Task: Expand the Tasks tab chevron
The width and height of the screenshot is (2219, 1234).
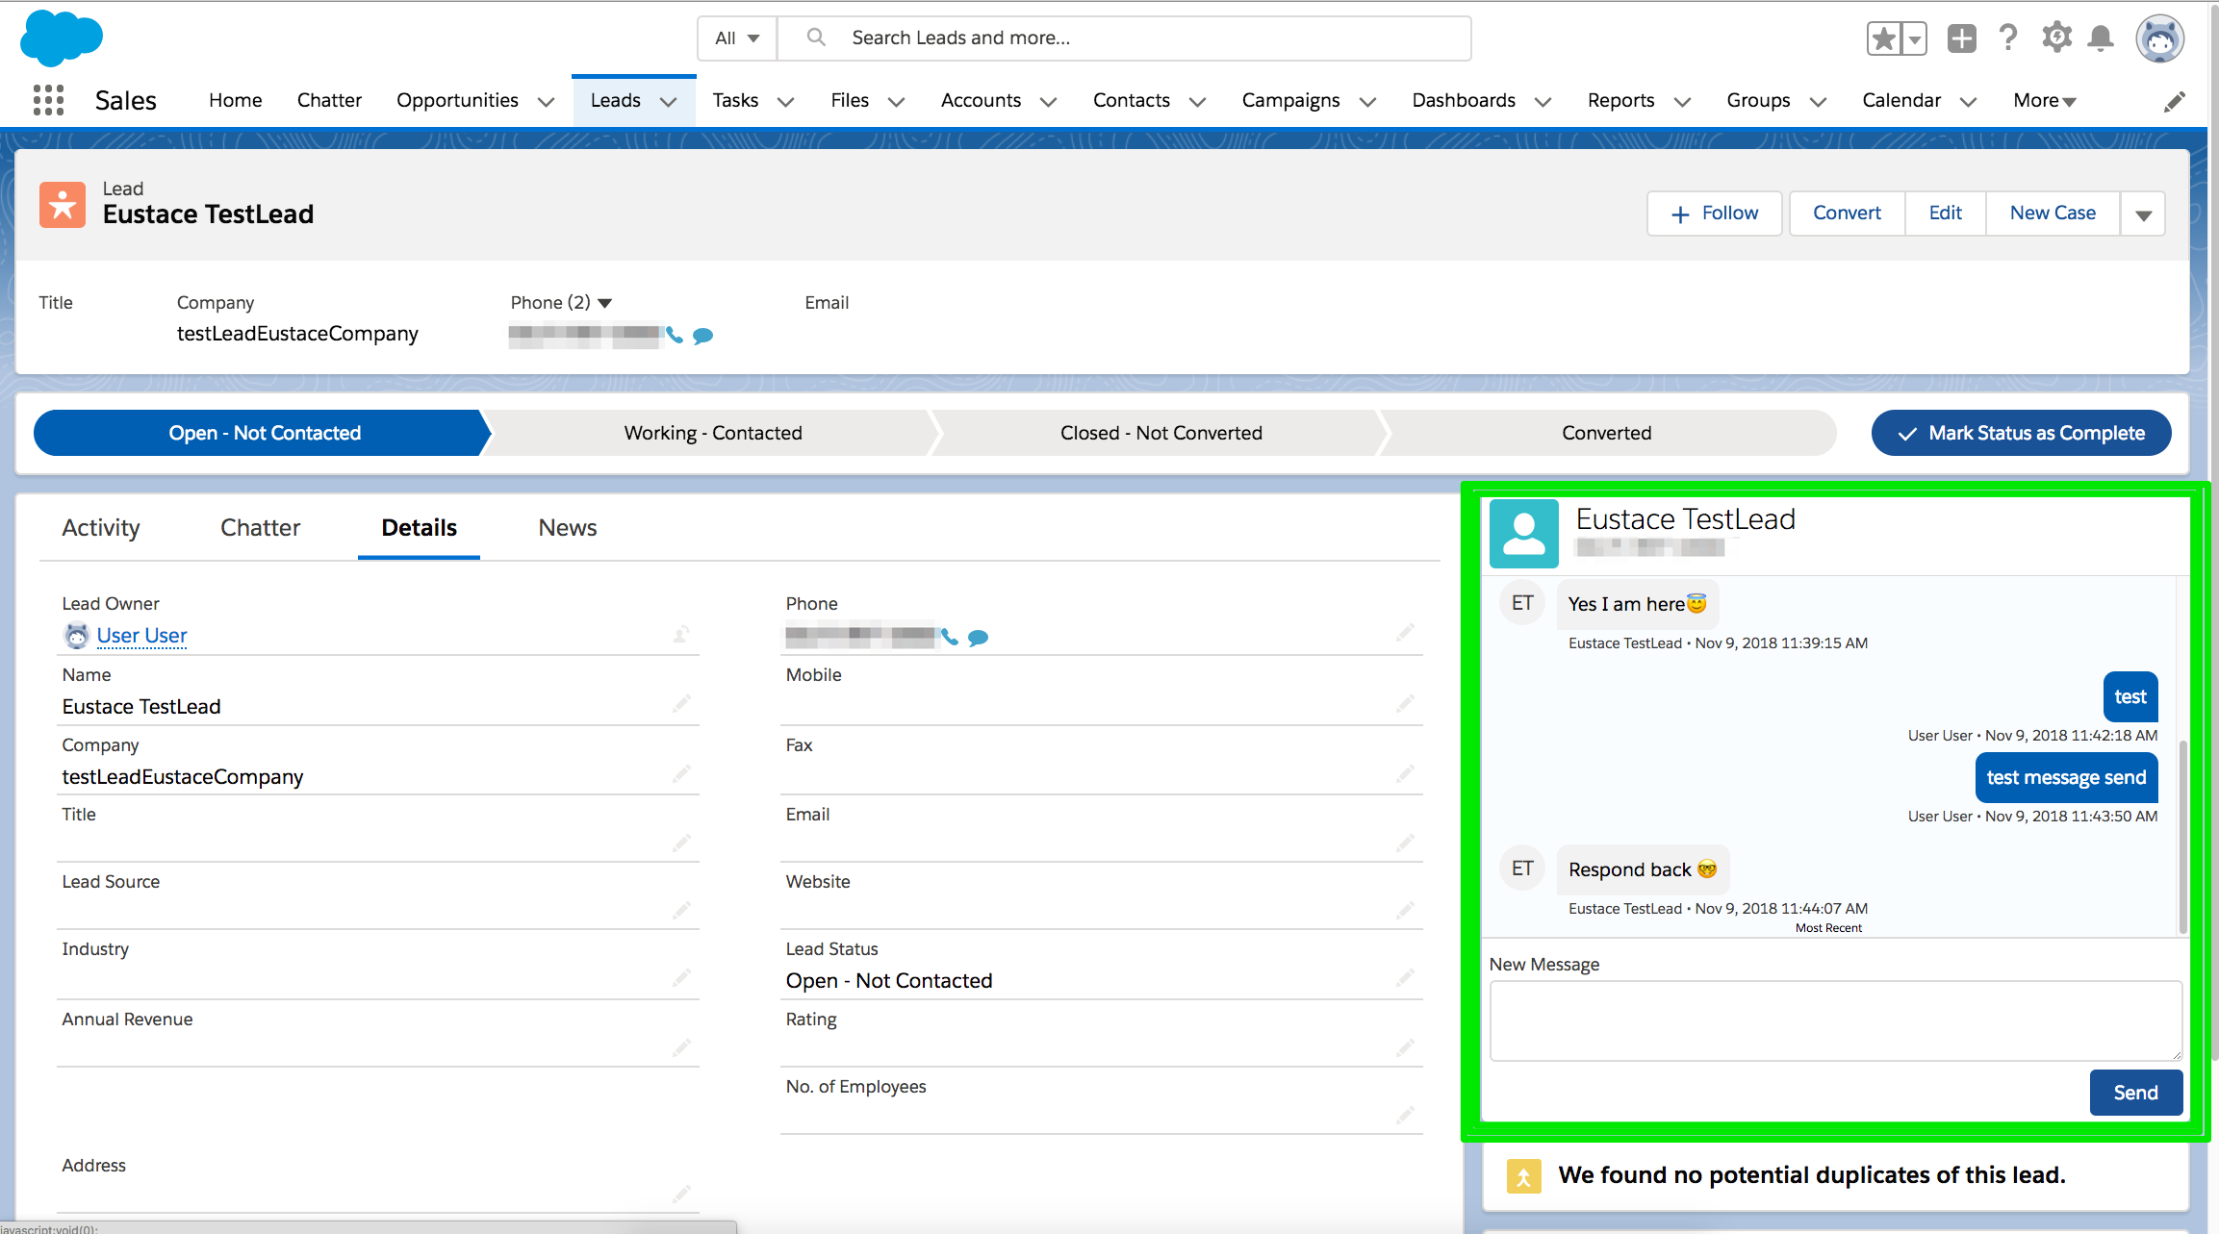Action: [785, 102]
